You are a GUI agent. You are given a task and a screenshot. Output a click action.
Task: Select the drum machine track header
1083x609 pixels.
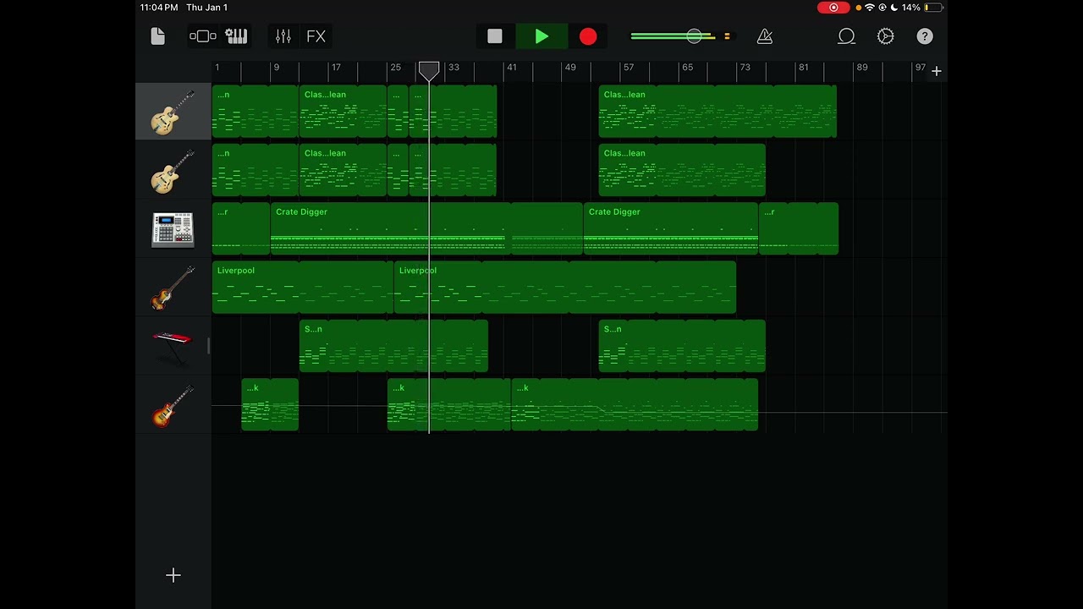(173, 228)
